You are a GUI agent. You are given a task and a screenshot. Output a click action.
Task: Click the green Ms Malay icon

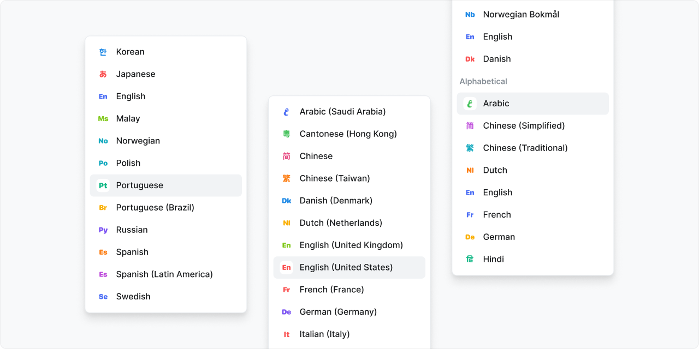pos(103,118)
